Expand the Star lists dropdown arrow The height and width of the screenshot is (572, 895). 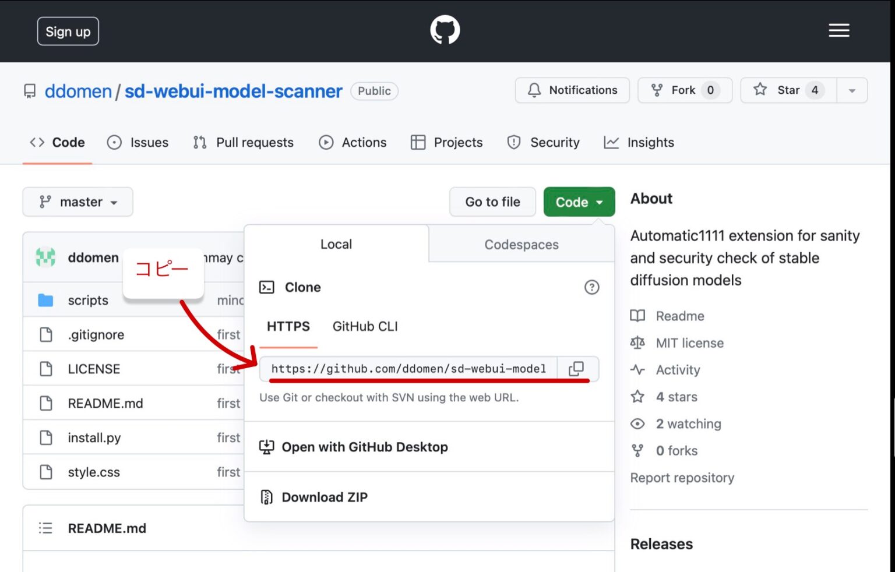(x=851, y=90)
